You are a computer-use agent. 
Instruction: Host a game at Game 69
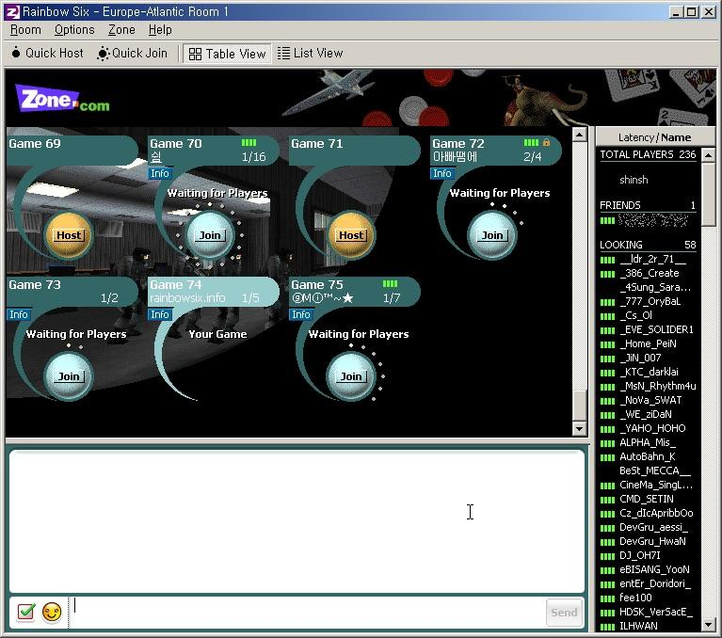coord(69,235)
